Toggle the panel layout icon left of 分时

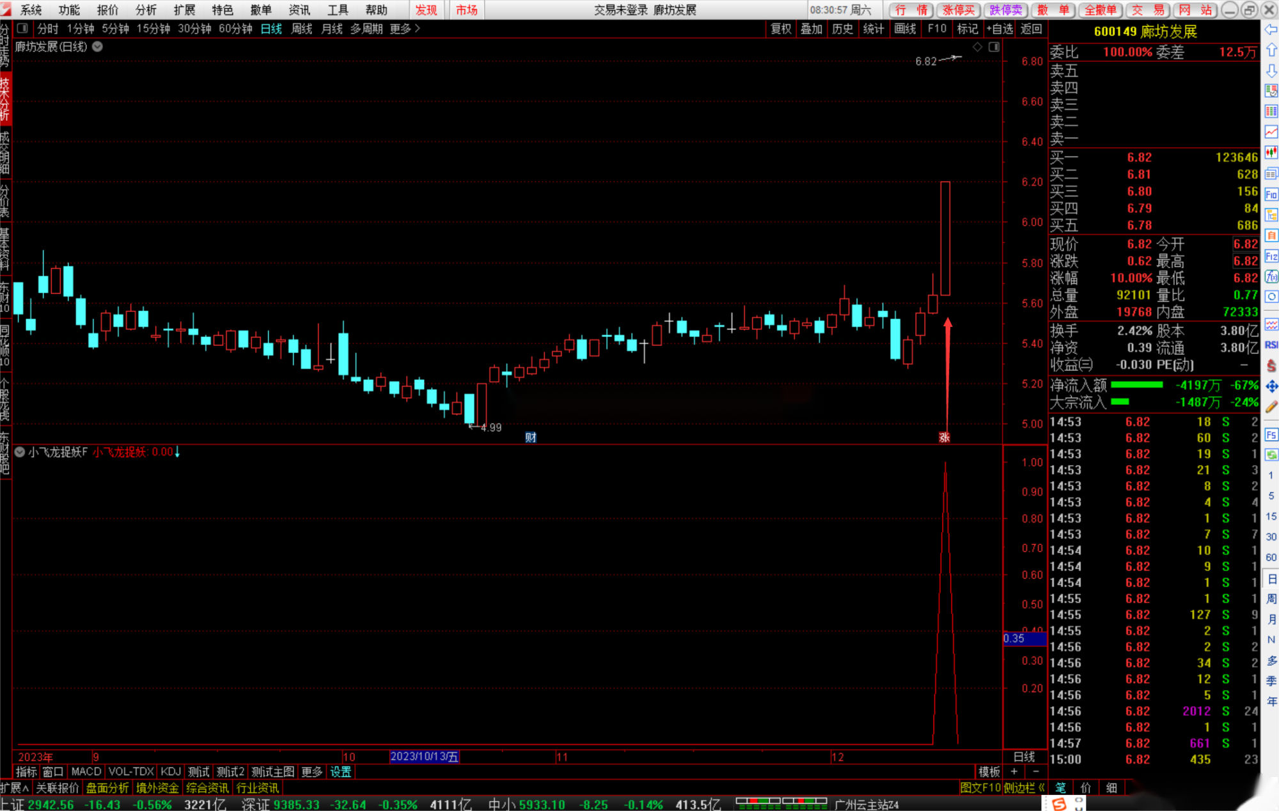pyautogui.click(x=22, y=28)
